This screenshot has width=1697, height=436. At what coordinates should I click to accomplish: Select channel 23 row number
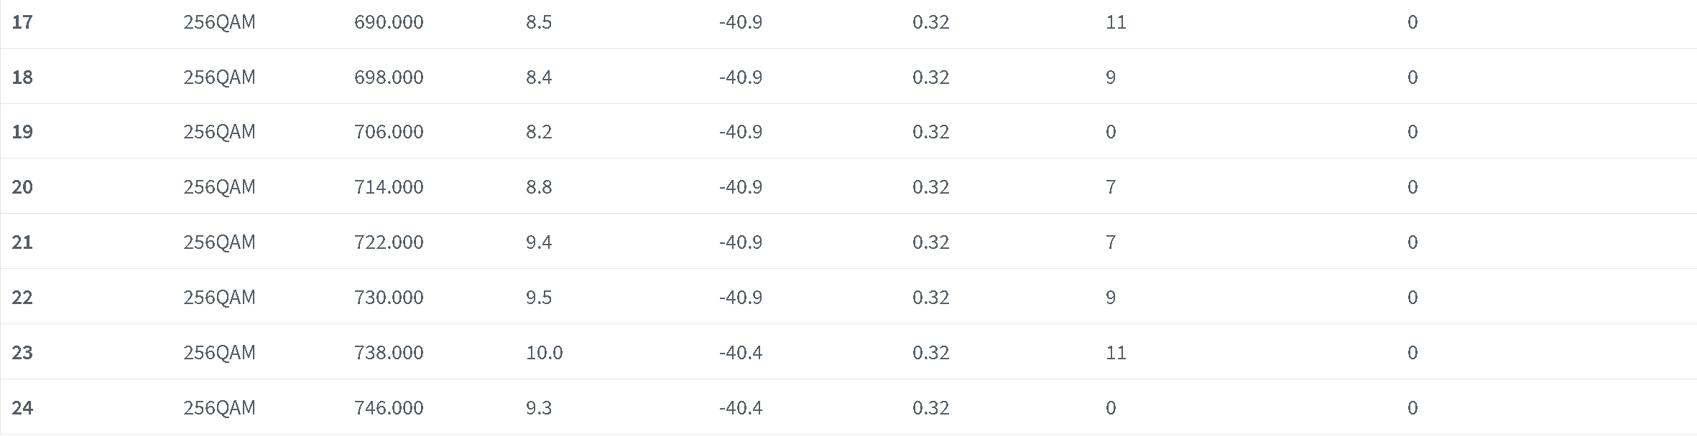[x=22, y=353]
